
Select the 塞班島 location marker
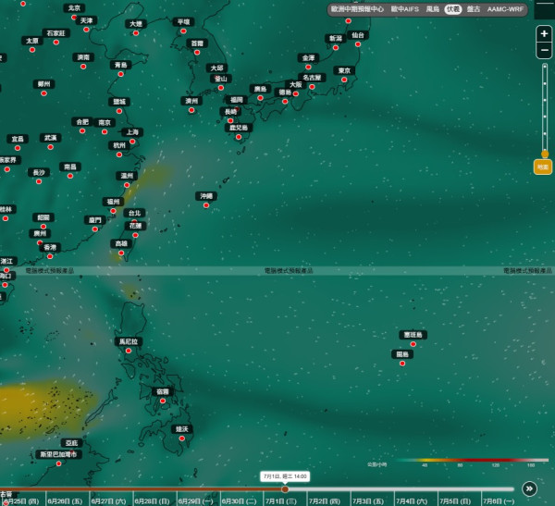pyautogui.click(x=413, y=344)
